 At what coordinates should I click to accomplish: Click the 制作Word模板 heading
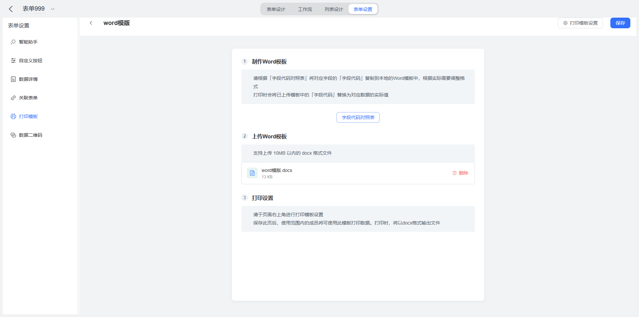(x=269, y=62)
